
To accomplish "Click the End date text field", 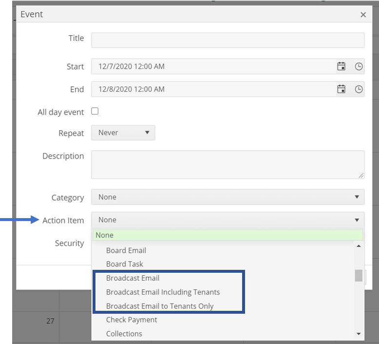I will pos(213,89).
